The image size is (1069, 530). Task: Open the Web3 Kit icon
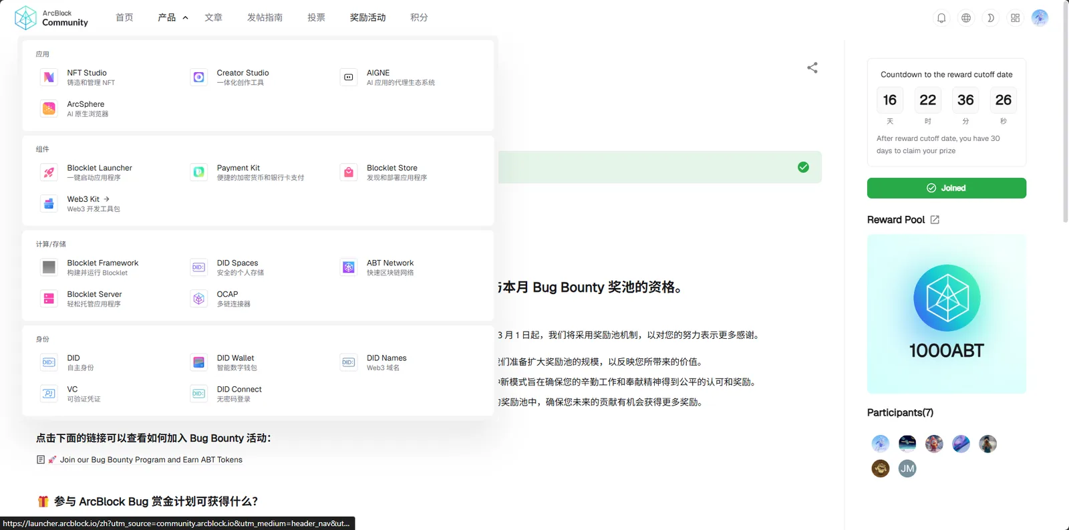click(x=49, y=204)
